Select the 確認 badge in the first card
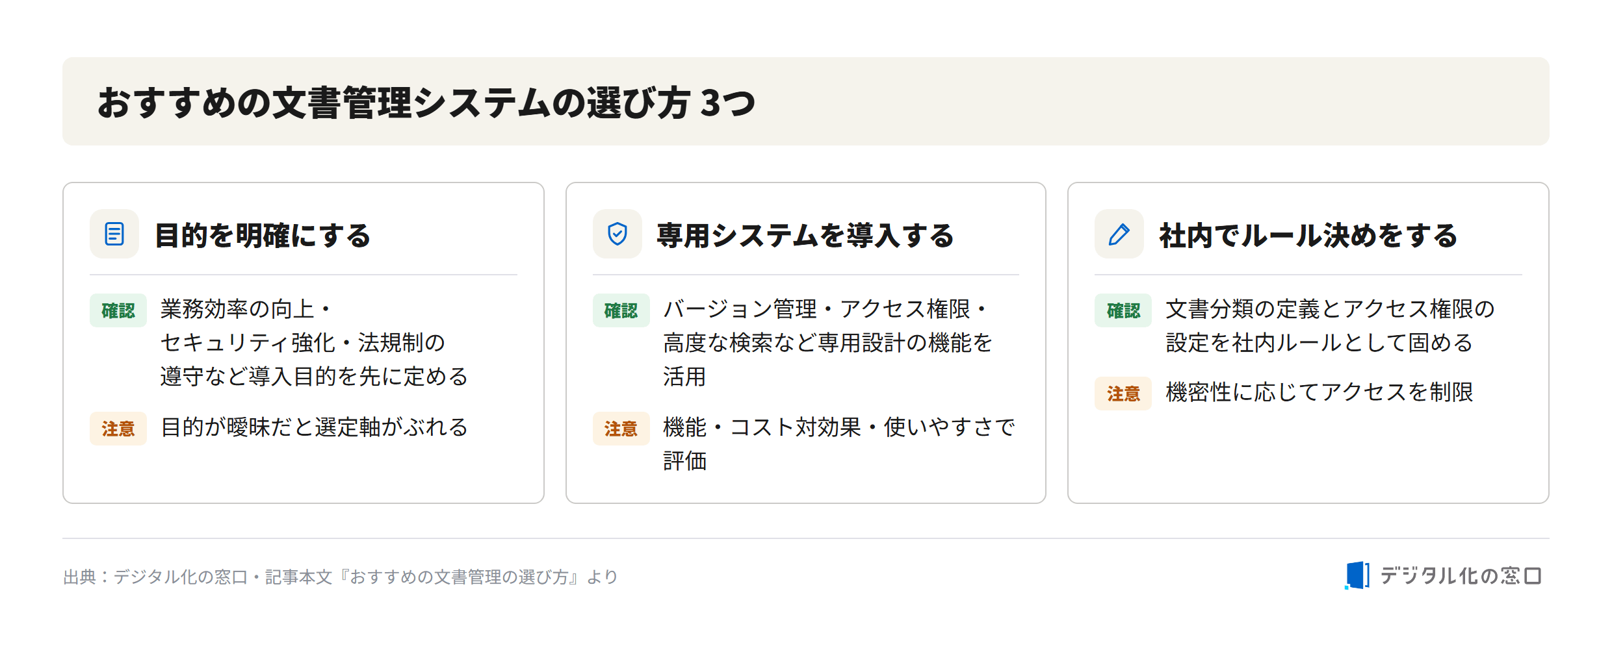 [x=118, y=310]
